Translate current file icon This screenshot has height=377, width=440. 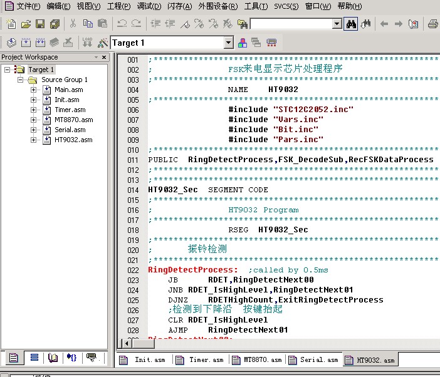tap(11, 43)
